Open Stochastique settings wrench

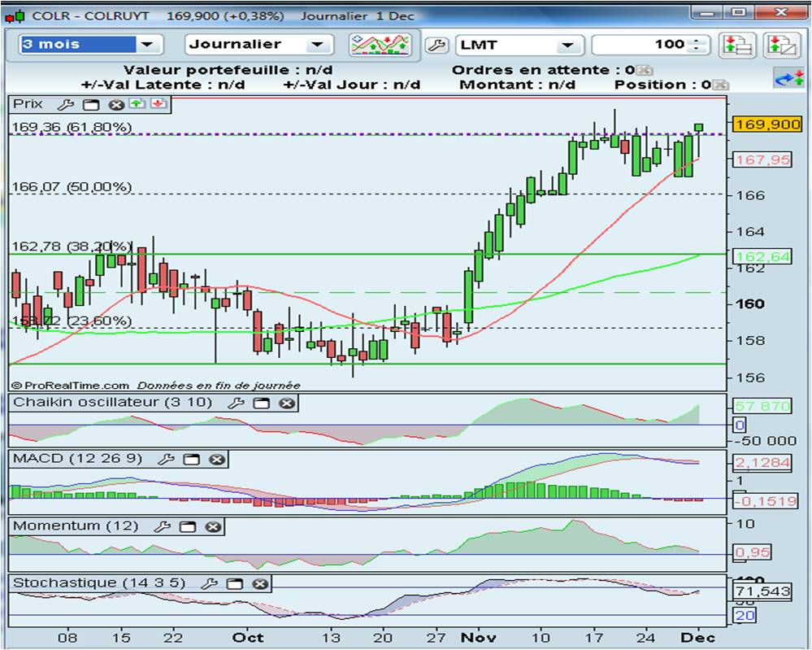209,583
